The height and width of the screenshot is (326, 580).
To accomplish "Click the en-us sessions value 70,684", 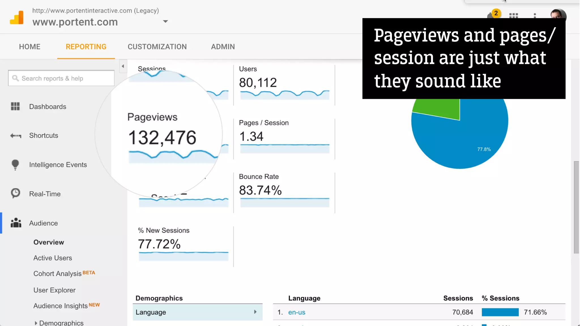I will click(x=462, y=312).
